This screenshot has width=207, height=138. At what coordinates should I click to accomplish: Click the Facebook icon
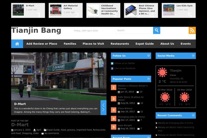tap(112, 68)
